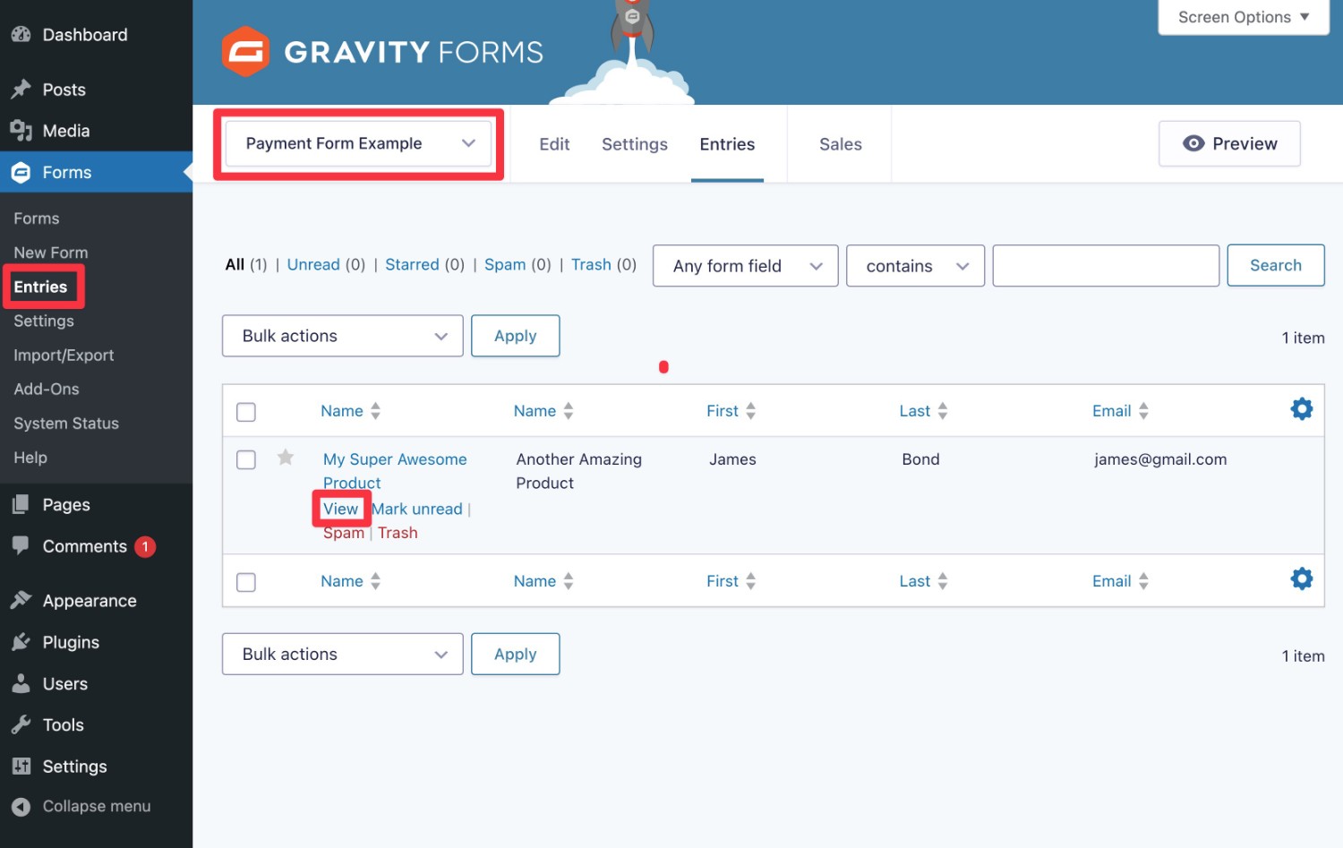Viewport: 1343px width, 848px height.
Task: Click the Dashboard icon
Action: click(21, 34)
